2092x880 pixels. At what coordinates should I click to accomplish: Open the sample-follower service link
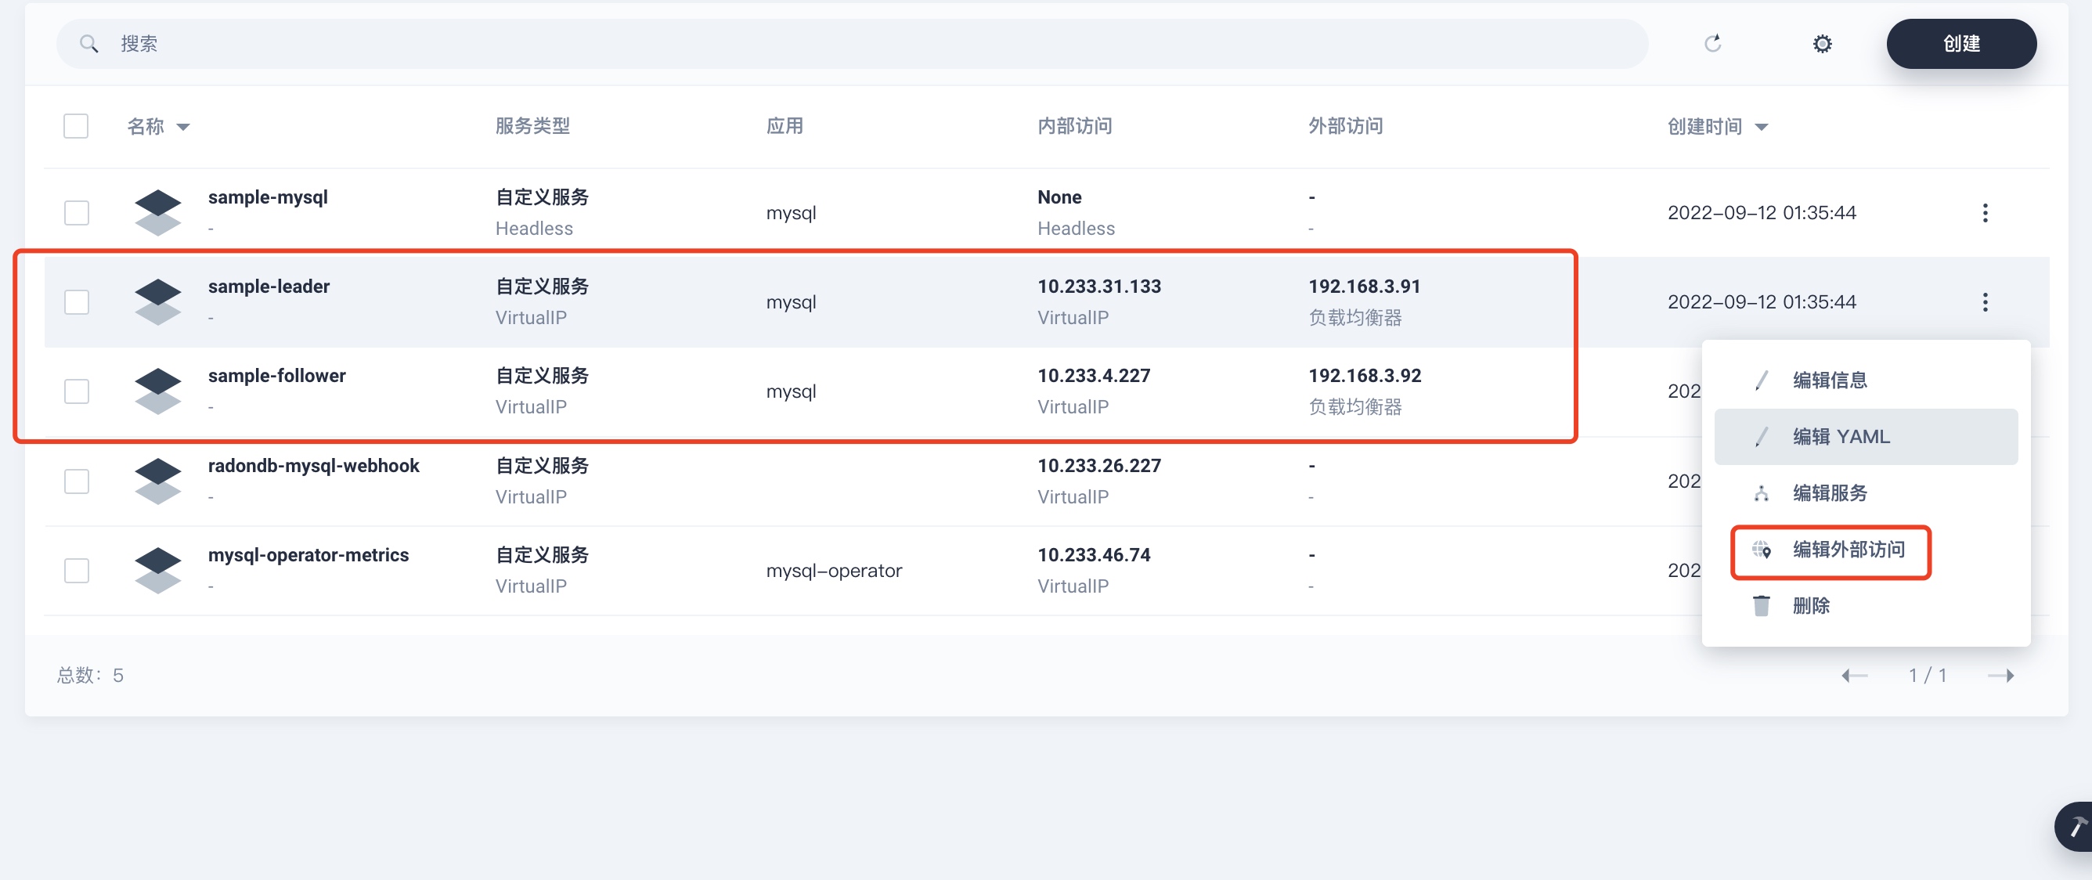[277, 376]
